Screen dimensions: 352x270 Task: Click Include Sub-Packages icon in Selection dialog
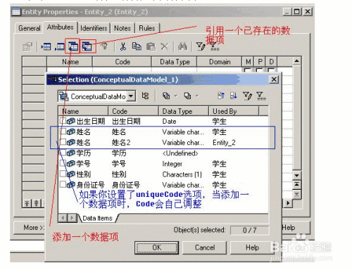pyautogui.click(x=145, y=96)
